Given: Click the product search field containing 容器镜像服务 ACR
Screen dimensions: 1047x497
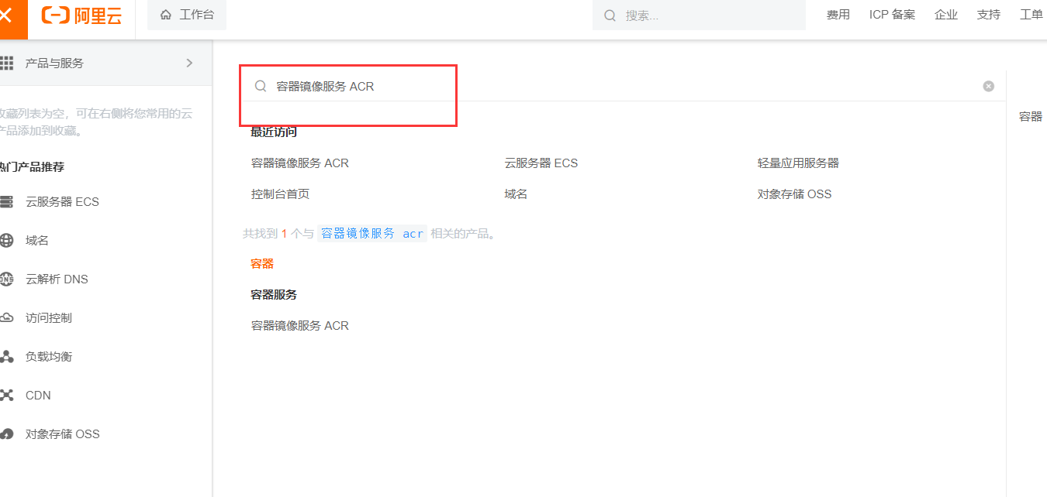Looking at the screenshot, I should [x=623, y=86].
